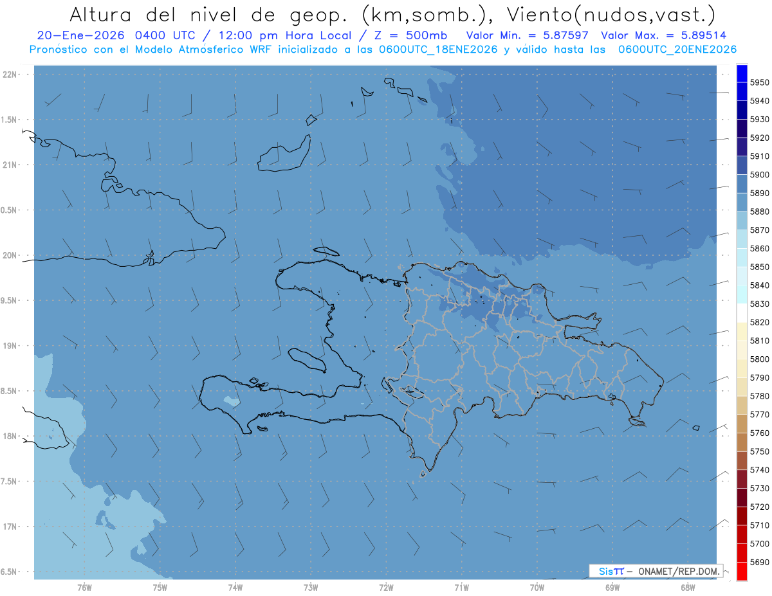The width and height of the screenshot is (772, 596).
Task: Click the '70W' longitude label
Action: 537,587
